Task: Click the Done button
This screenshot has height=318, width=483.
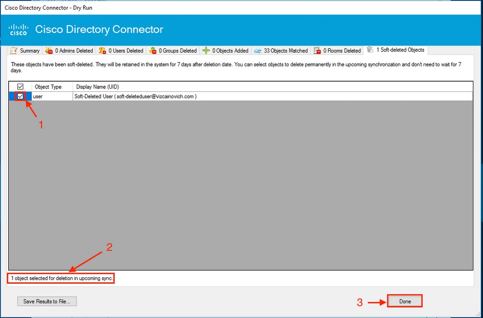Action: [x=405, y=301]
